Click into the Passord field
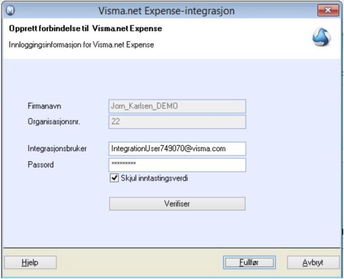344x279 pixels. [177, 164]
